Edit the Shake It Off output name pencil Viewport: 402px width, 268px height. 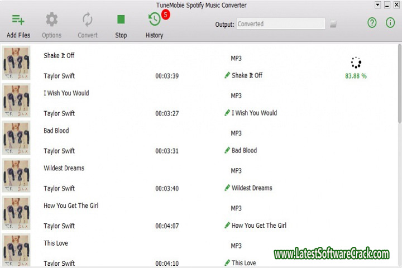pos(227,75)
